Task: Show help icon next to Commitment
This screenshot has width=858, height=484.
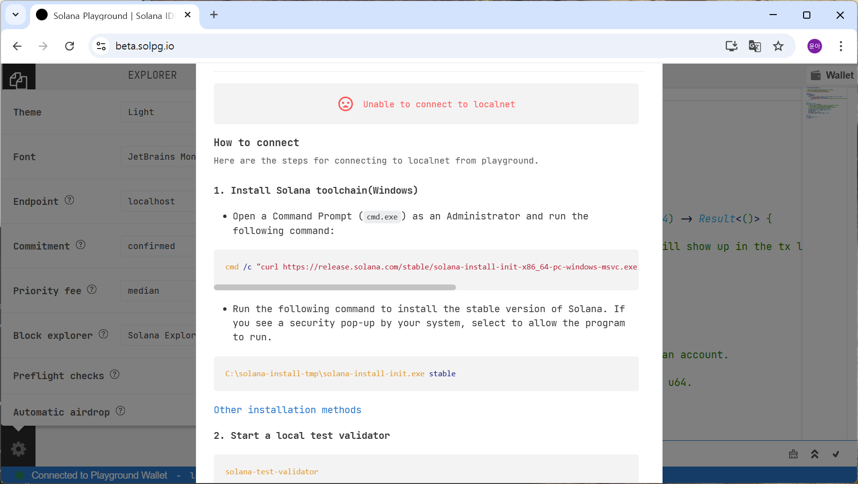Action: pyautogui.click(x=81, y=245)
